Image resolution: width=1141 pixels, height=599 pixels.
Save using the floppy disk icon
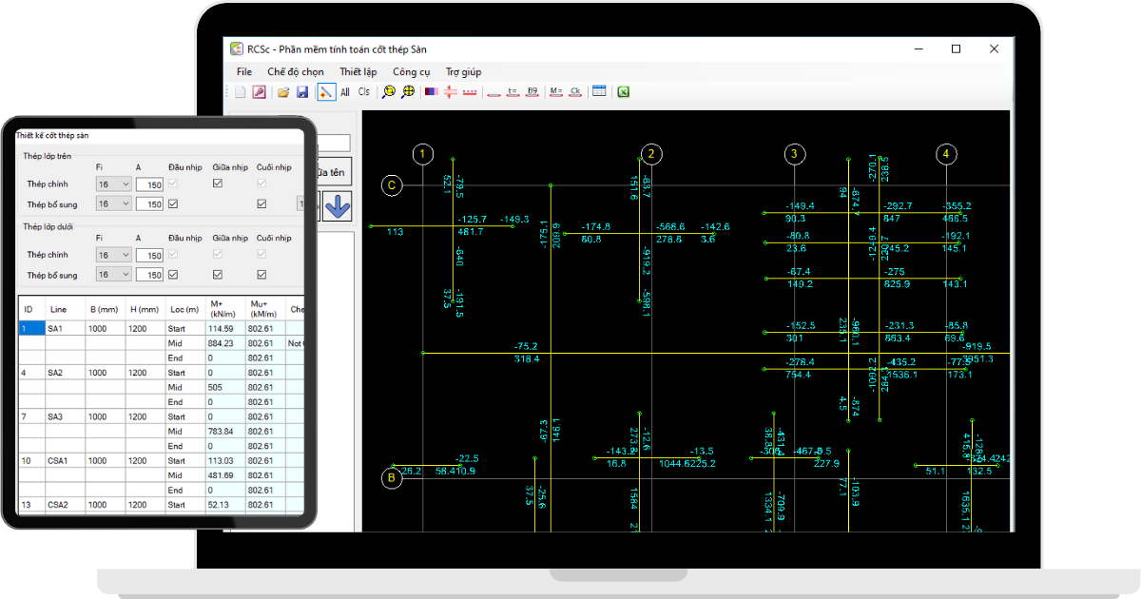pos(302,92)
